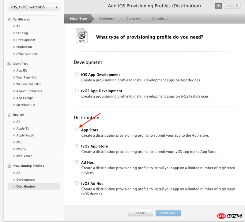Click the Cancel button
The image size is (245, 222).
point(141,213)
